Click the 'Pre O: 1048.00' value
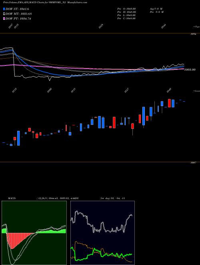The width and height of the screenshot is (200, 265). point(126,9)
